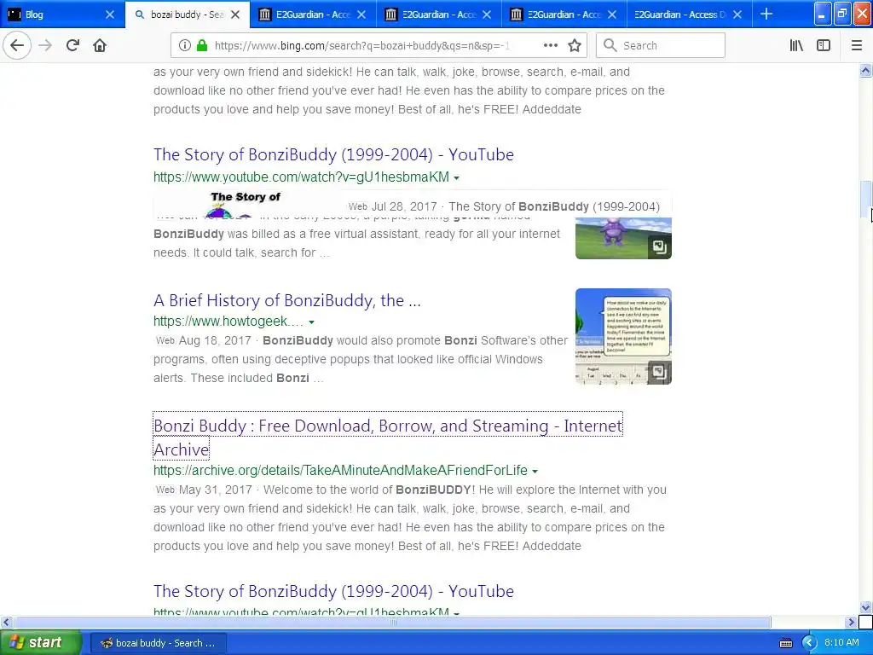Click the youtube.com/watch green URL text
This screenshot has height=655, width=873.
pos(301,177)
